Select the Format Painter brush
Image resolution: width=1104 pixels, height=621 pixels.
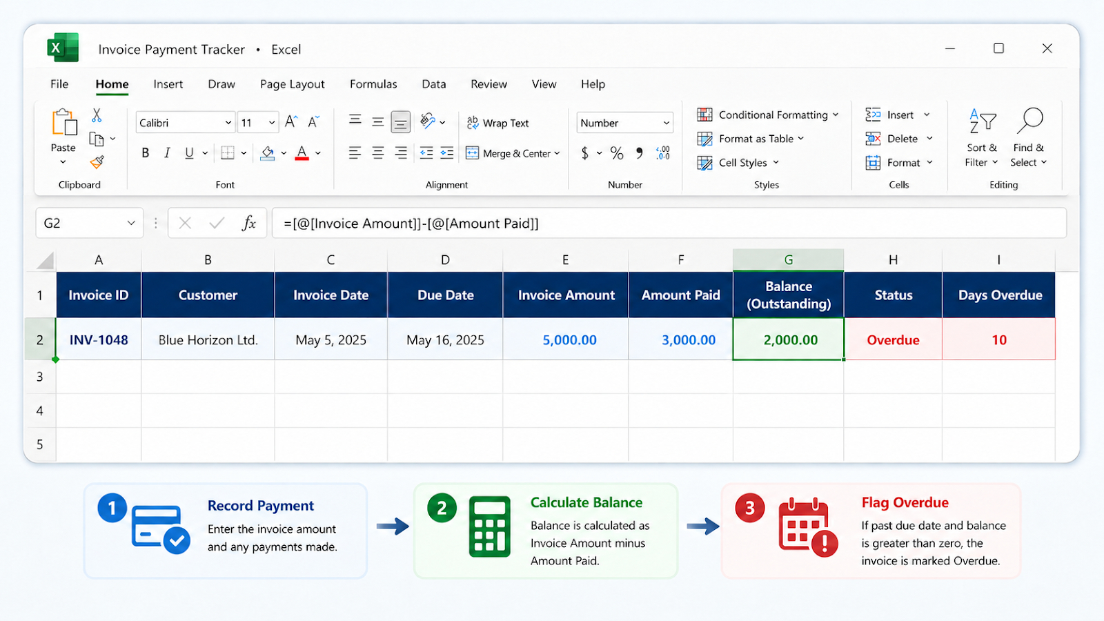(x=97, y=162)
